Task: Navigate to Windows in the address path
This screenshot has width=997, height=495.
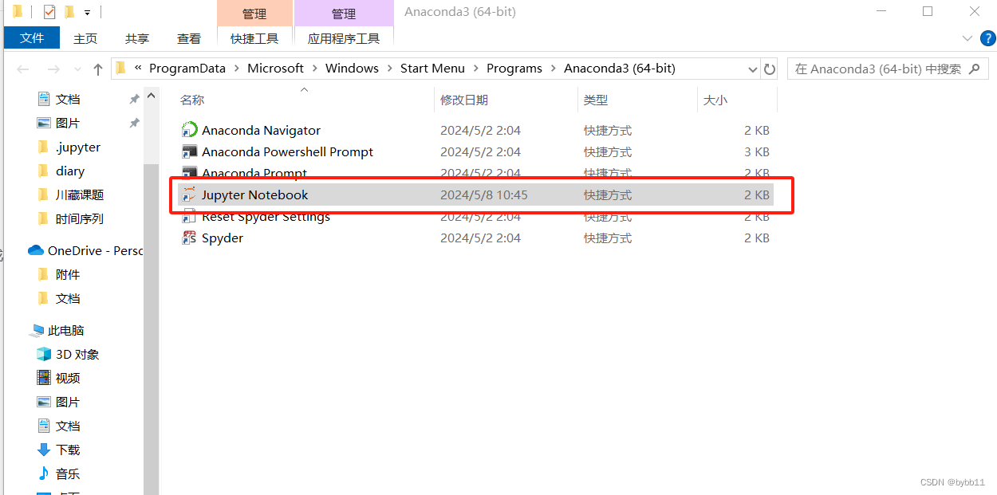Action: pyautogui.click(x=352, y=69)
